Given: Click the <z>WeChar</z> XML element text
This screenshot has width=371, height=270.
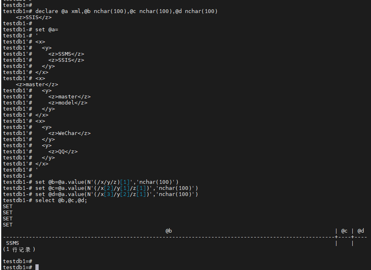Looking at the screenshot, I should pyautogui.click(x=70, y=133).
